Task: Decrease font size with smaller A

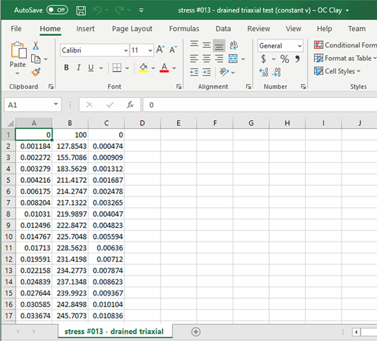Action: pyautogui.click(x=173, y=50)
